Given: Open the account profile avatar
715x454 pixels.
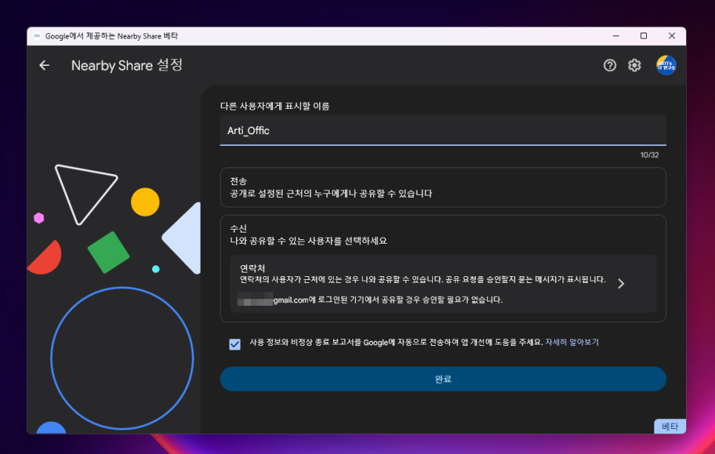Looking at the screenshot, I should [x=665, y=65].
